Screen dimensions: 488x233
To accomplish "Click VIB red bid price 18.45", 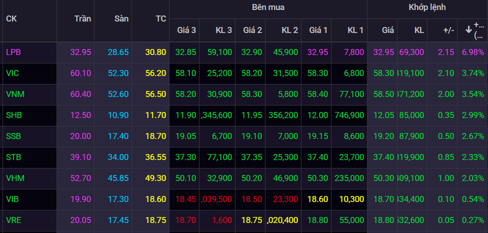I will pos(186,199).
